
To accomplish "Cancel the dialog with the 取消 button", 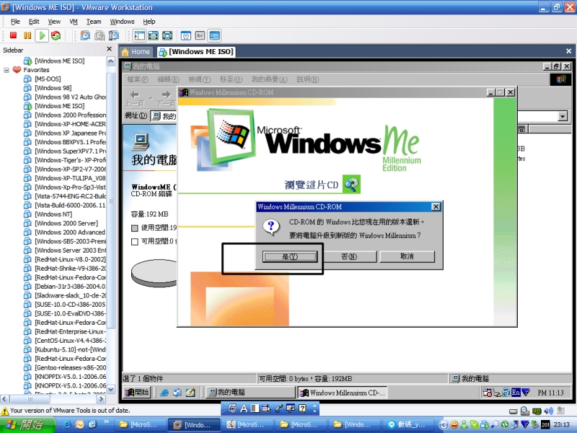I will pos(407,257).
